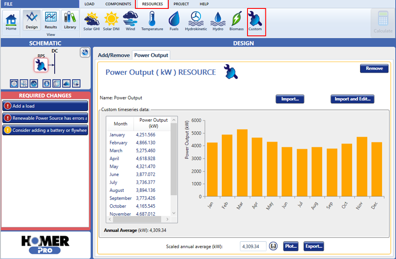396x259 pixels.
Task: Switch to the Add/Remove tab
Action: (114, 55)
